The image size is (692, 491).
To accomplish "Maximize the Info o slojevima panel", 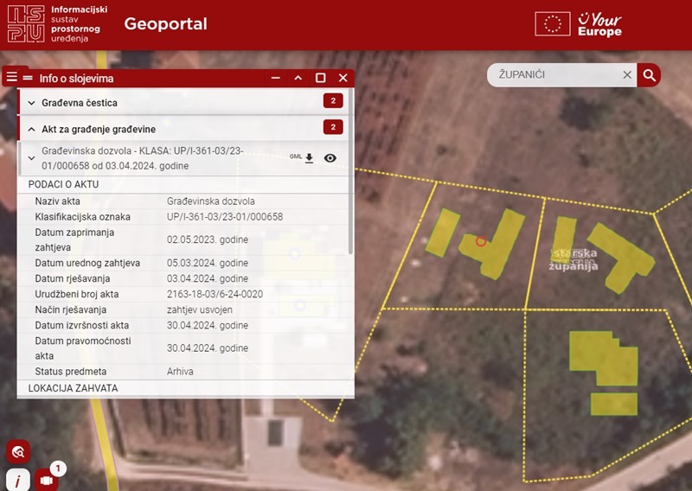I will 321,78.
